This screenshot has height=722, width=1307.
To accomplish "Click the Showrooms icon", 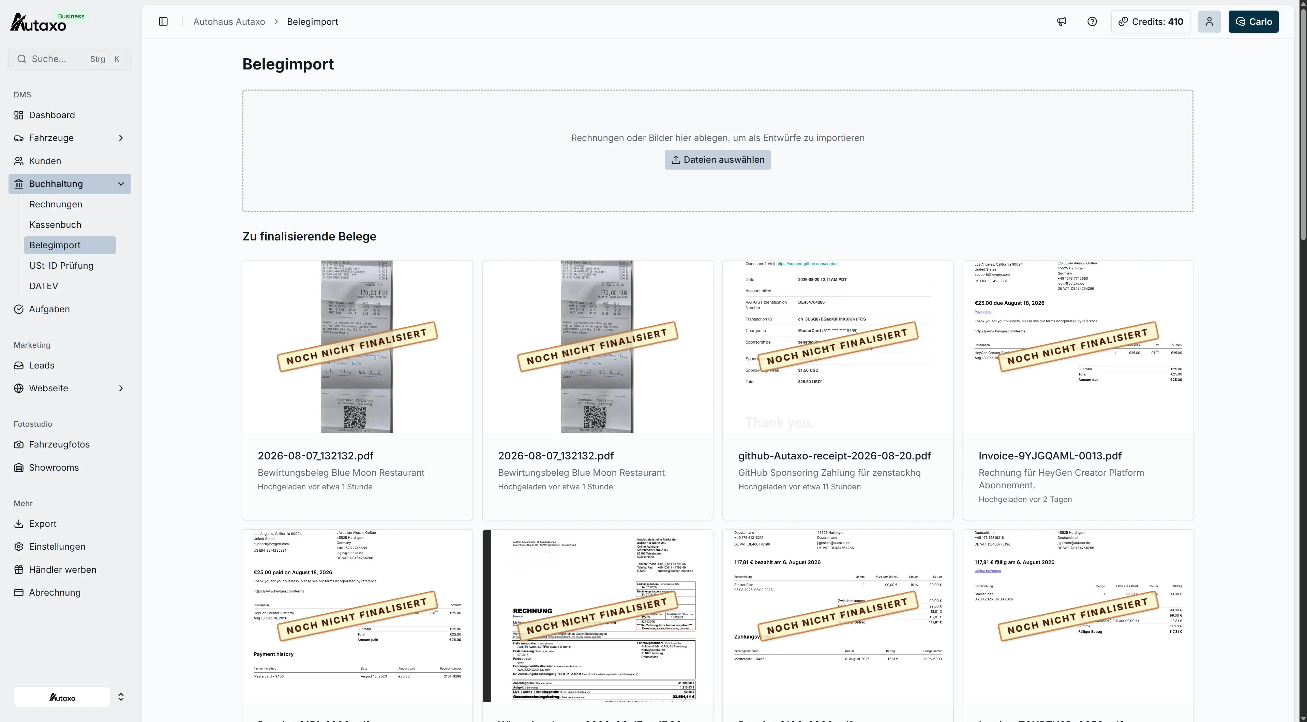I will tap(19, 468).
